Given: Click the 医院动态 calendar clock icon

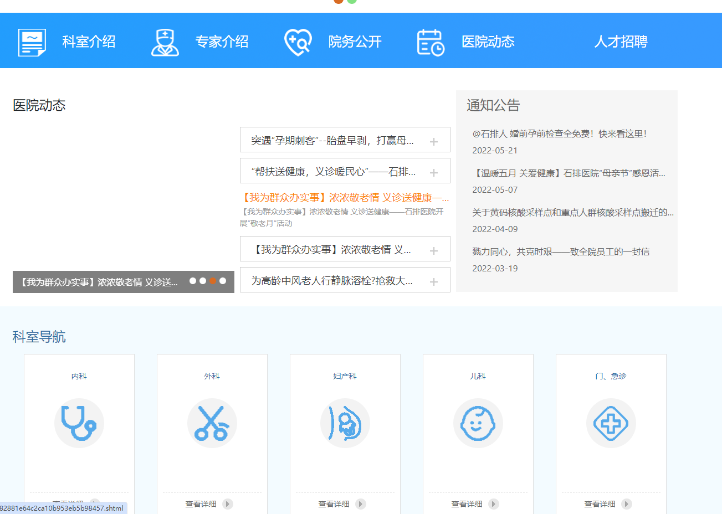Looking at the screenshot, I should coord(431,42).
